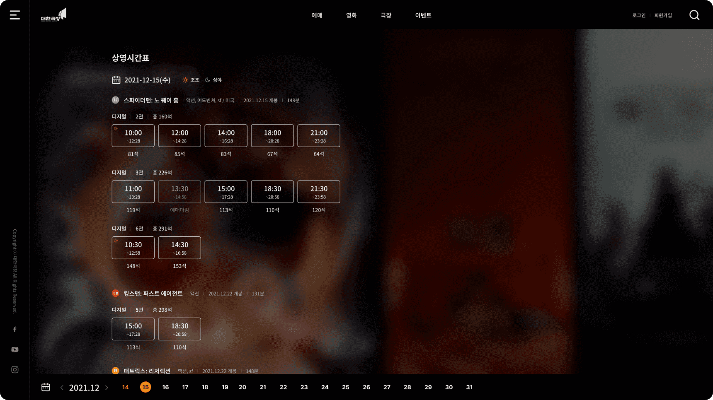Select date 19 in date bar
Screen dimensions: 713x400
[x=225, y=387]
